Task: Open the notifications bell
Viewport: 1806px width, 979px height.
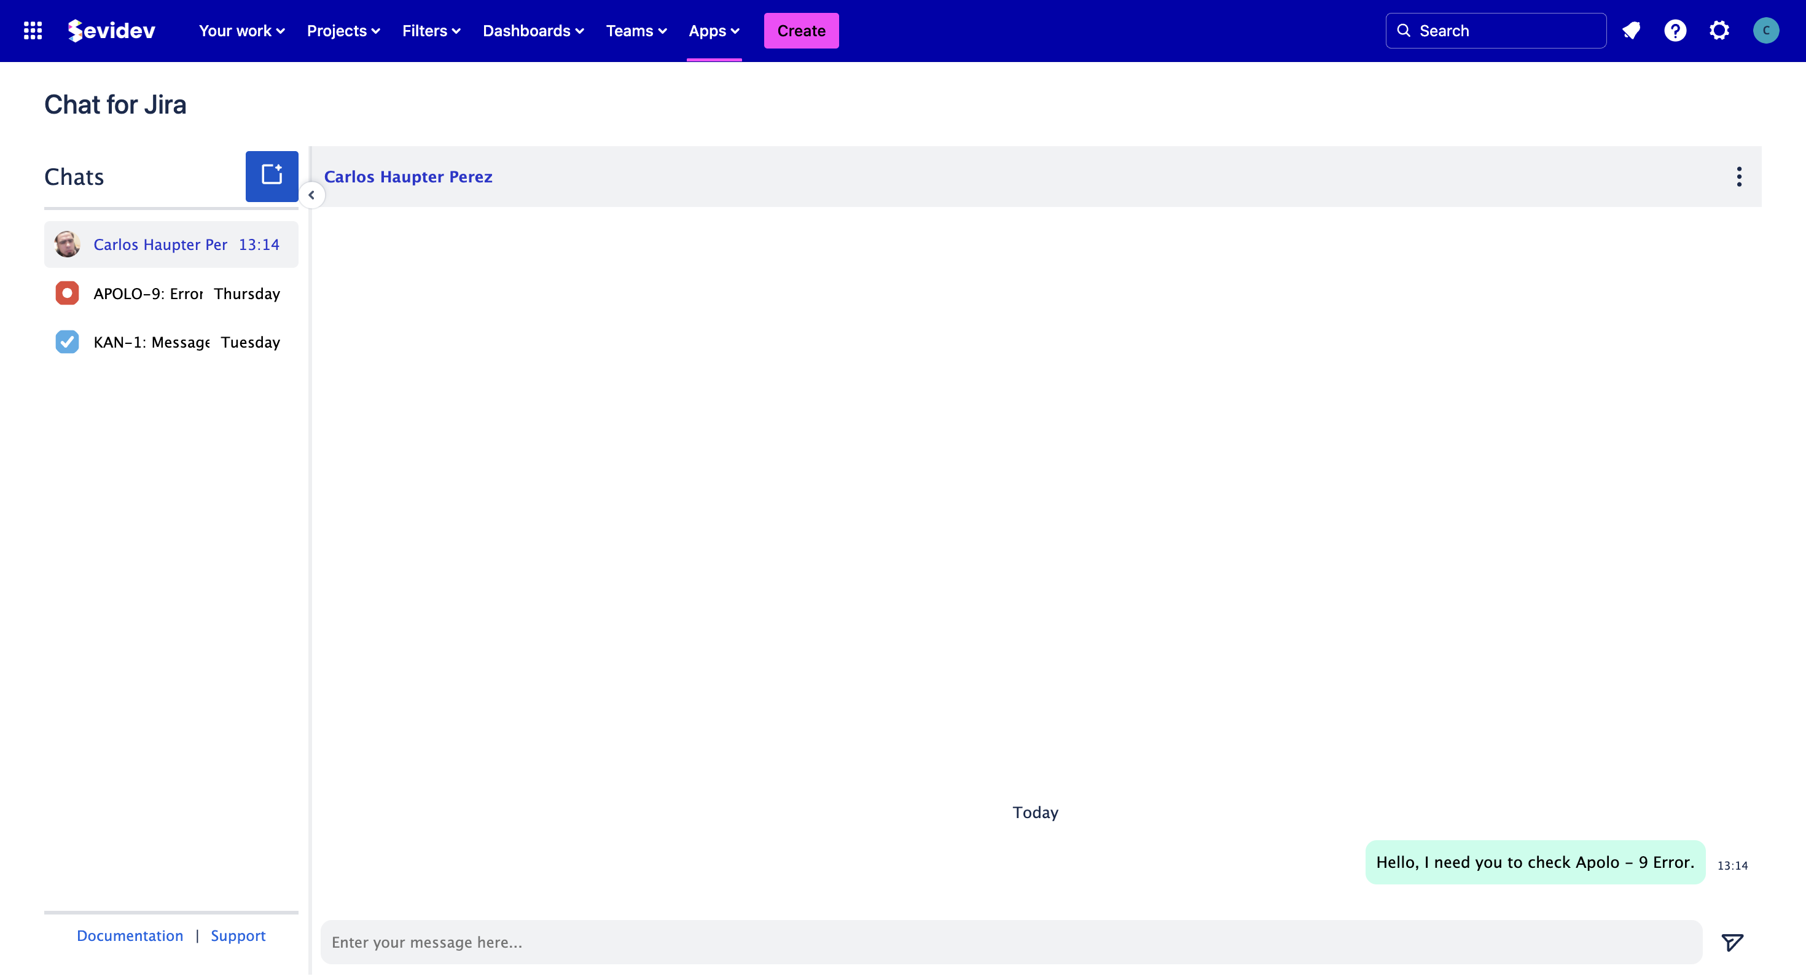Action: point(1631,31)
